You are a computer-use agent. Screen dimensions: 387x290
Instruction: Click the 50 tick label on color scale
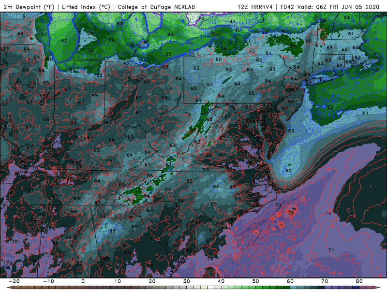[x=256, y=281]
